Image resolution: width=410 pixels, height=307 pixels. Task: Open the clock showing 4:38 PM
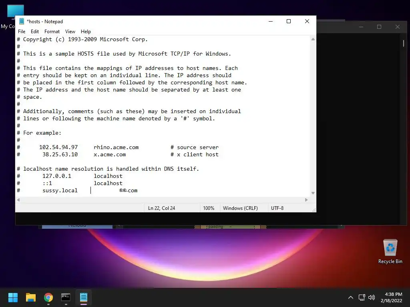(392, 297)
